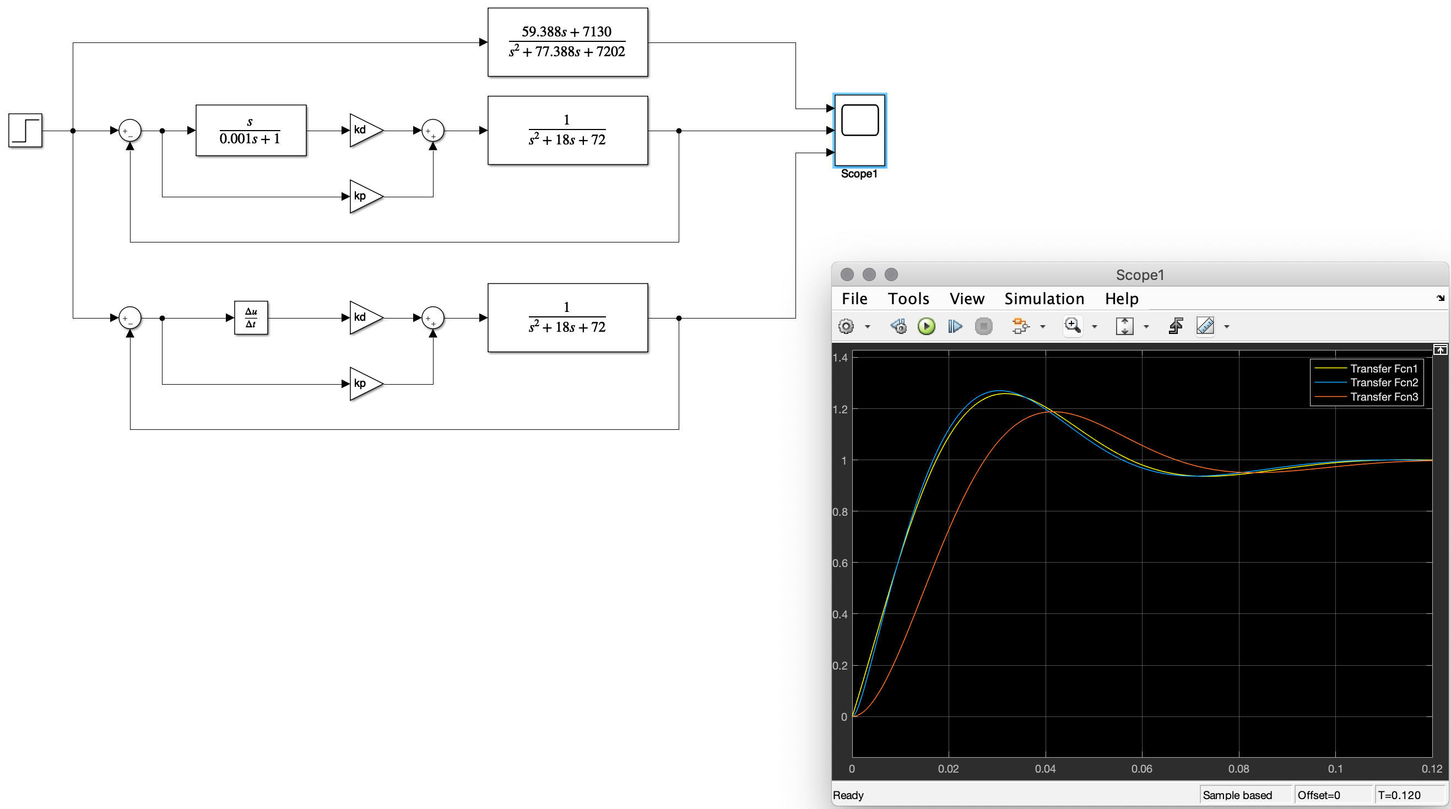Open the Simulation menu in Scope1

(x=1043, y=299)
